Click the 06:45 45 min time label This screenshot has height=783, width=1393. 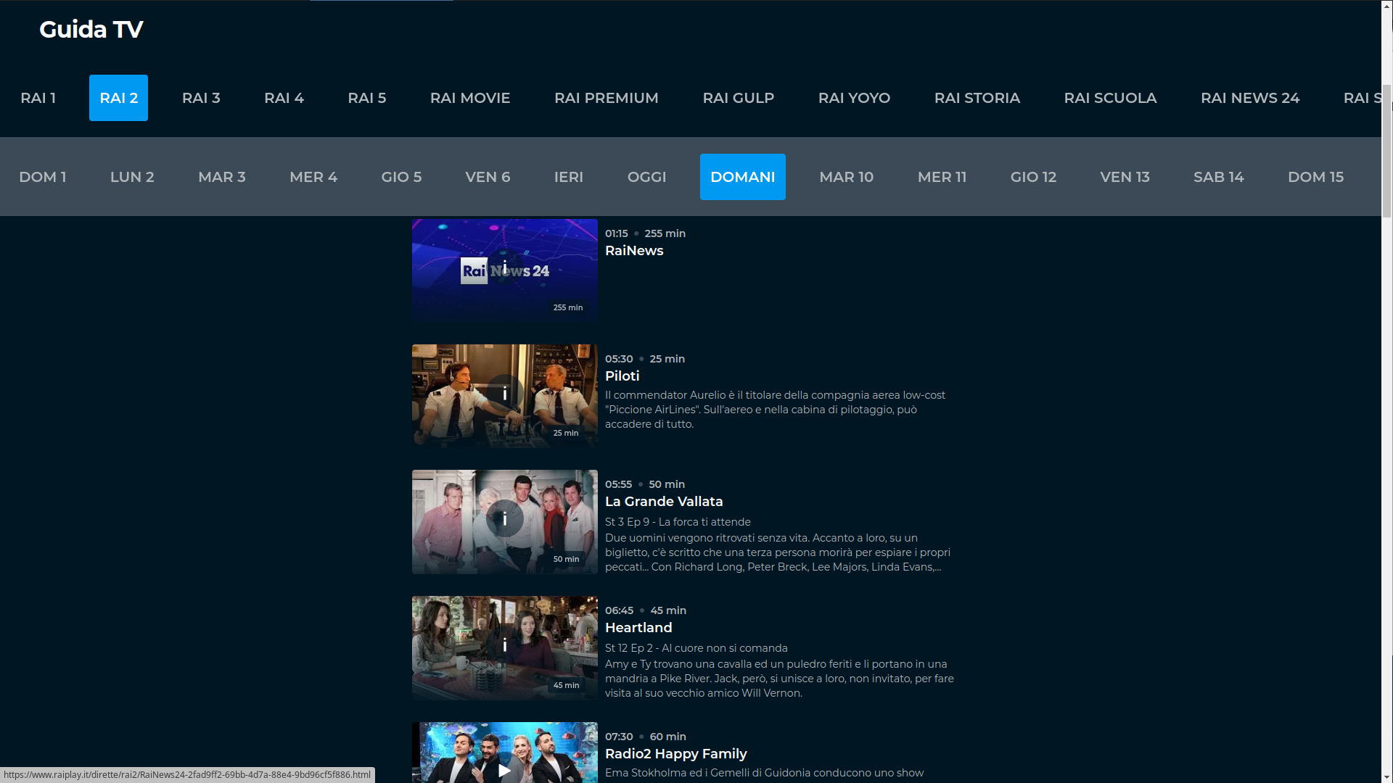click(646, 610)
